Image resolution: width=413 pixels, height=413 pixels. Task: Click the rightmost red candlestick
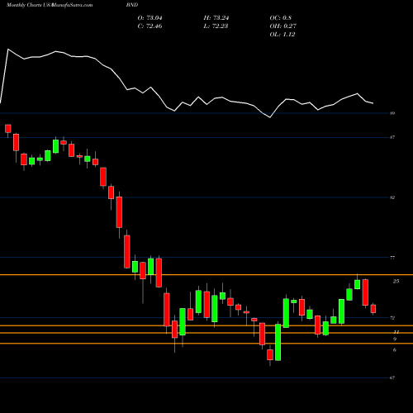click(x=373, y=309)
